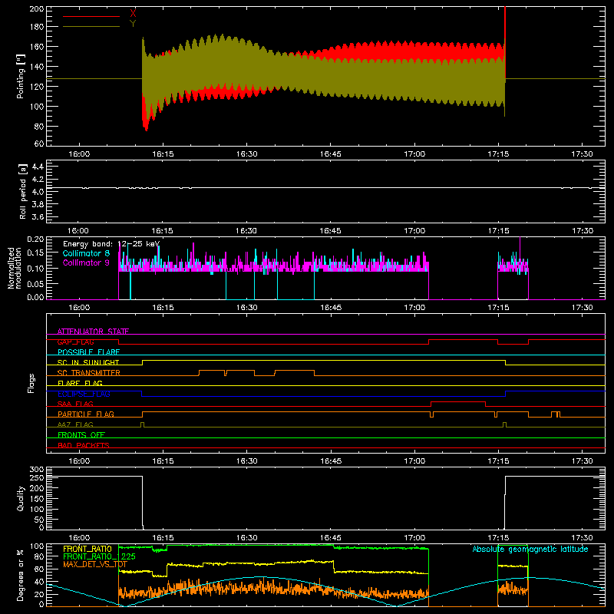Click the 'Flags' axis title
Viewport: 614px width, 614px height.
coord(31,383)
